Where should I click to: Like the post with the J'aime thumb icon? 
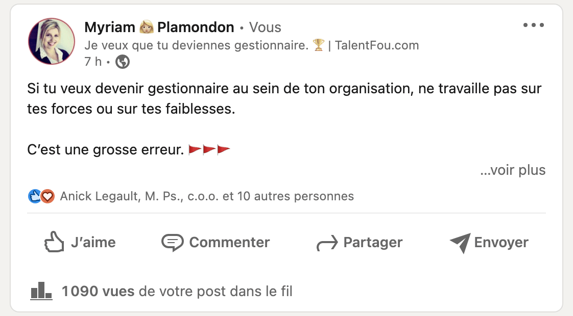[x=54, y=242]
